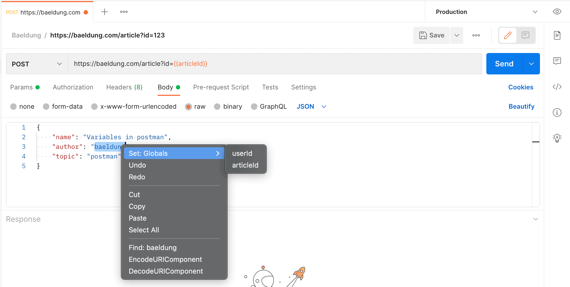Click the three-dots menu next to Save
570x287 pixels.
[x=476, y=35]
